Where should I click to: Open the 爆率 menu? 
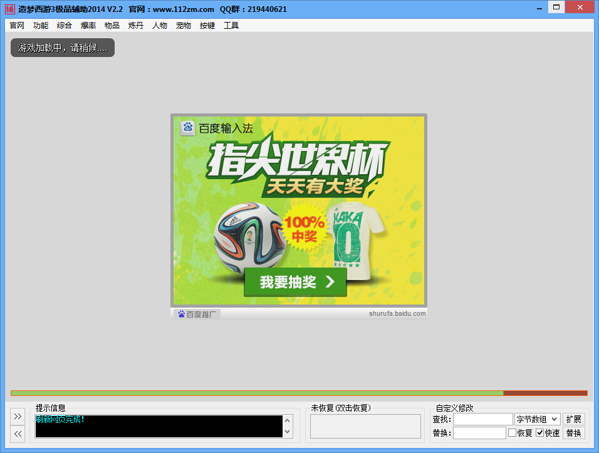pos(88,26)
